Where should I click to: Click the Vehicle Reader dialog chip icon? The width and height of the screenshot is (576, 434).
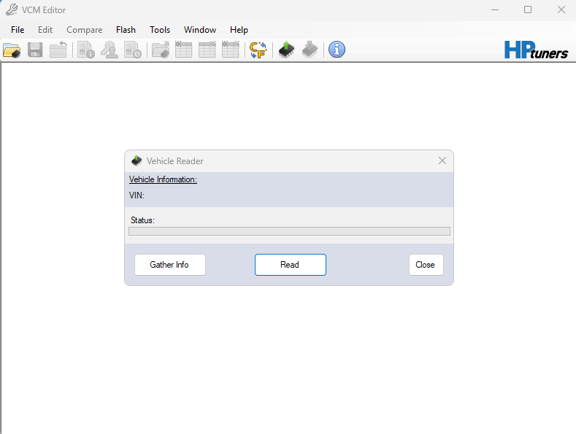[x=137, y=160]
